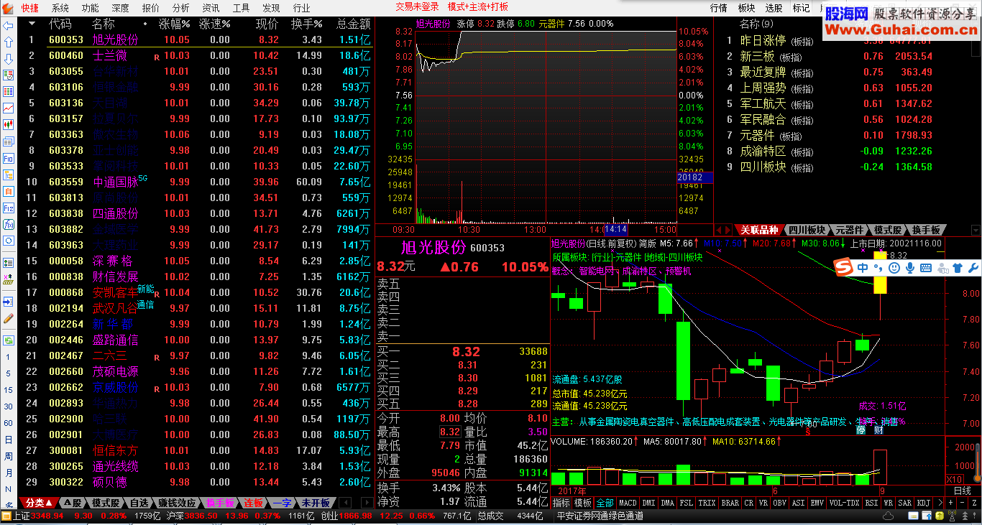Sort list by the 换手% column header
Screen dimensions: 982x525
(x=306, y=24)
